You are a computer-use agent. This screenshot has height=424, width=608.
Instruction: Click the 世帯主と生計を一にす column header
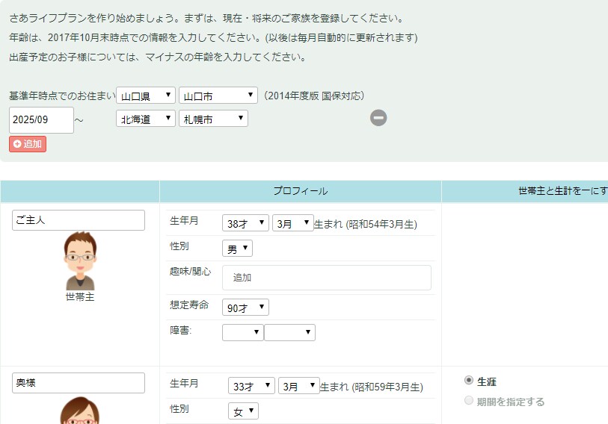coord(525,191)
